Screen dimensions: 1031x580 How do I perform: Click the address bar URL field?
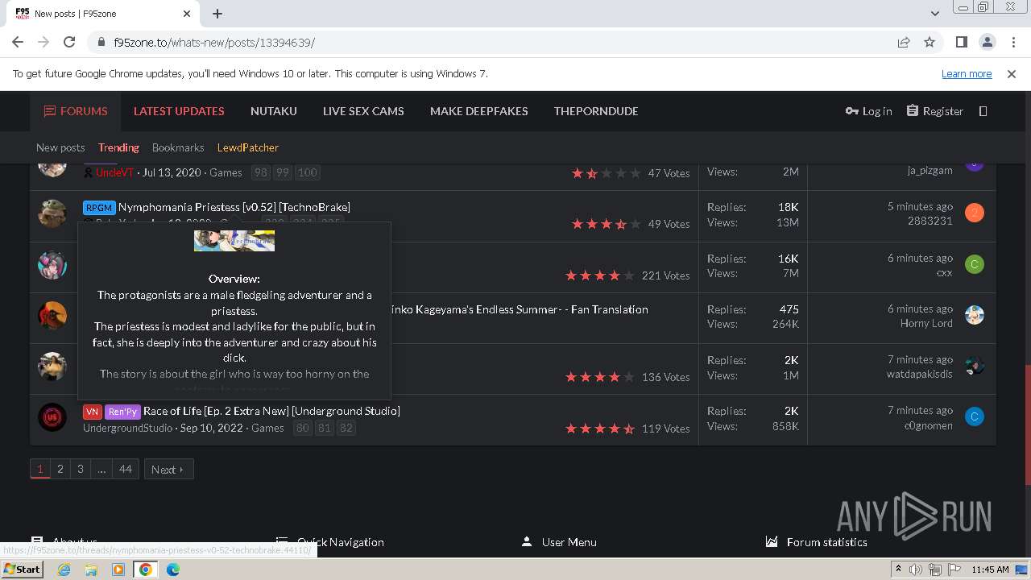pyautogui.click(x=499, y=42)
